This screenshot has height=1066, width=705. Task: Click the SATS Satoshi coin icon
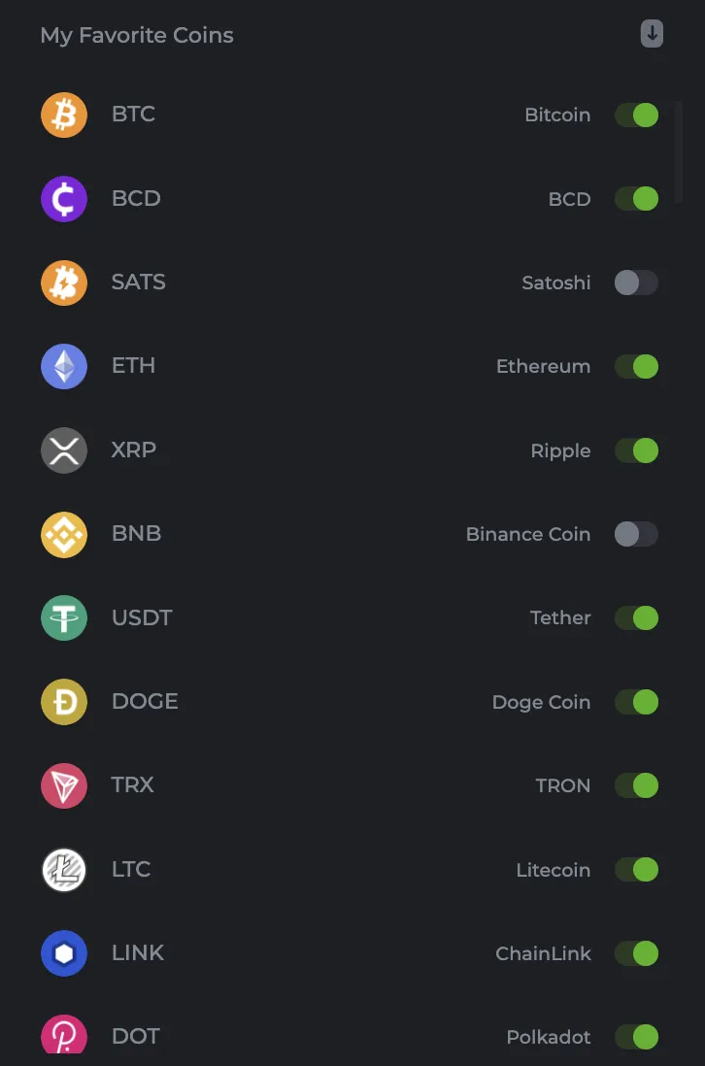(64, 283)
